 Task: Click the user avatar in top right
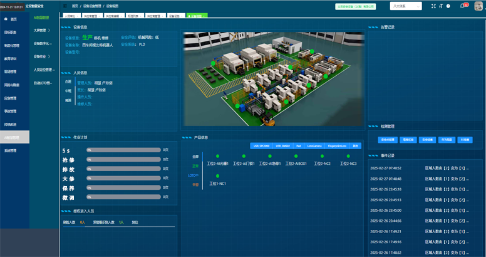478,6
